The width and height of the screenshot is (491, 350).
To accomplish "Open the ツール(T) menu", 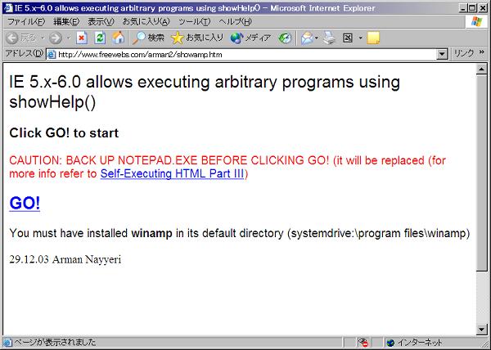I will pyautogui.click(x=194, y=21).
